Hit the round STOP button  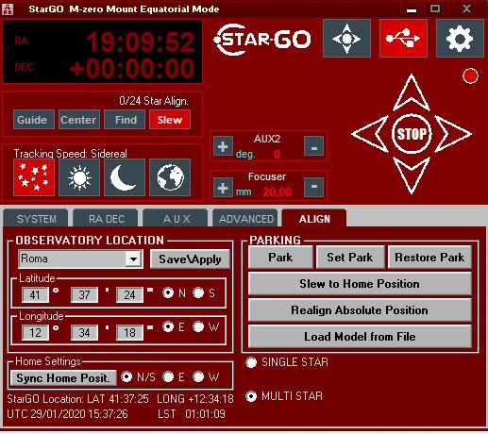(x=412, y=134)
